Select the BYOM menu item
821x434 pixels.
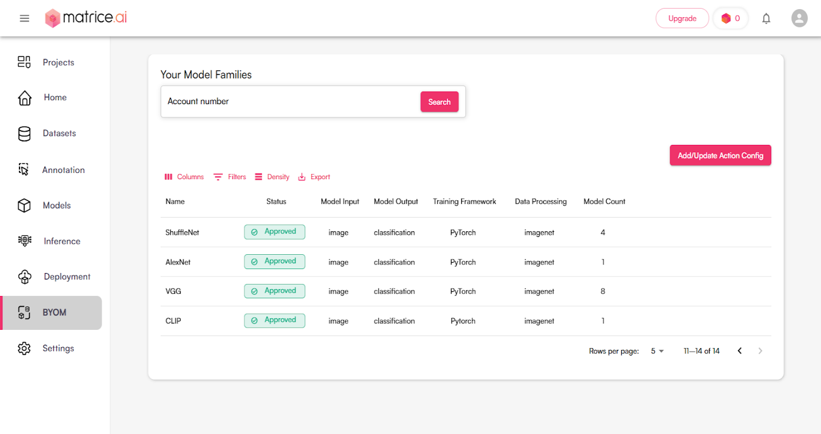pyautogui.click(x=51, y=313)
